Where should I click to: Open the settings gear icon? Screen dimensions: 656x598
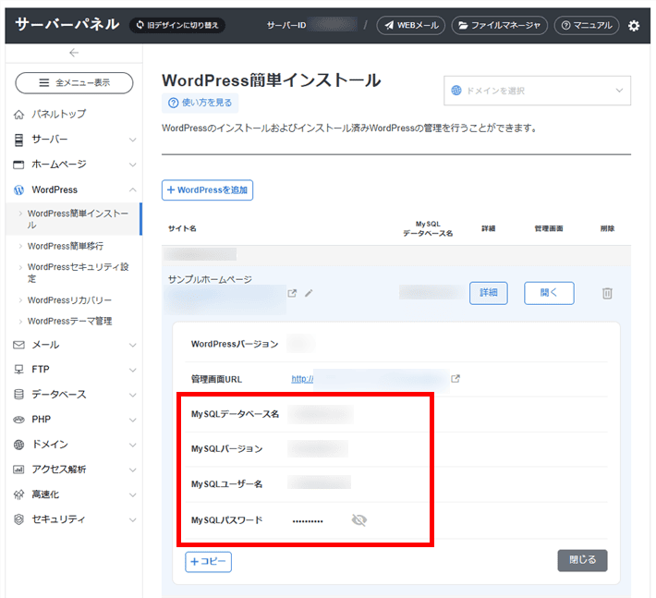tap(634, 26)
